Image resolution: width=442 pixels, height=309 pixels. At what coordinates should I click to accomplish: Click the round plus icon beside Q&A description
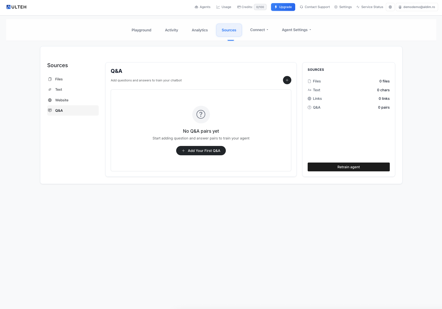287,80
